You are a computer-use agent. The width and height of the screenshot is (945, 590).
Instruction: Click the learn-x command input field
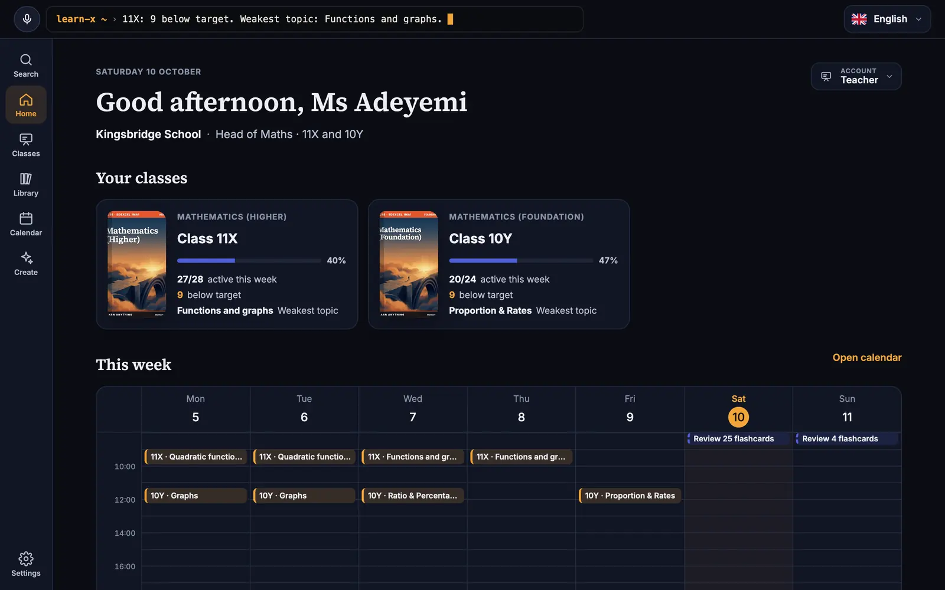pyautogui.click(x=315, y=19)
